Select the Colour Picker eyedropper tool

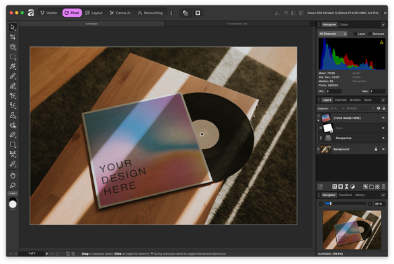[x=13, y=164]
